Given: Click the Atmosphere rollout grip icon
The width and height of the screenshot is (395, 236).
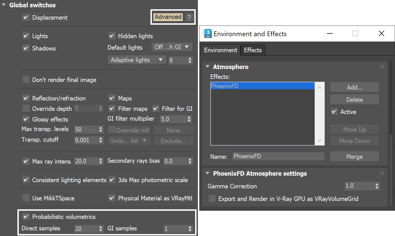Looking at the screenshot, I should click(382, 67).
